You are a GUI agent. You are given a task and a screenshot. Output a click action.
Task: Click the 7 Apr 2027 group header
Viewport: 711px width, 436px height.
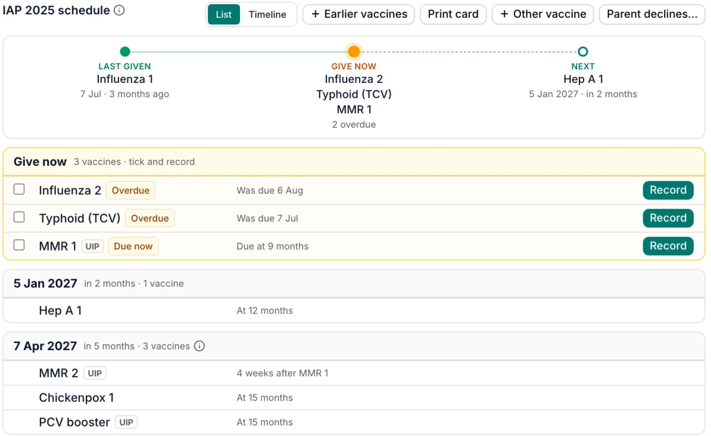click(354, 346)
